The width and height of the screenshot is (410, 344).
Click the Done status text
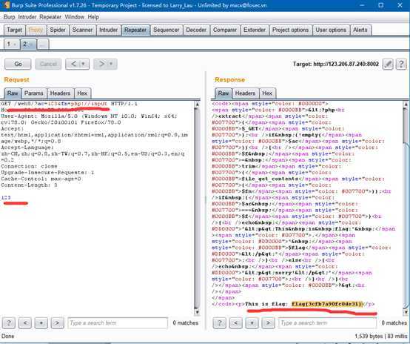(8, 336)
